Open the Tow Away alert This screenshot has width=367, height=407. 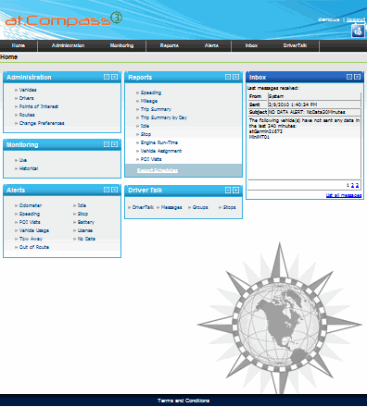[x=31, y=239]
